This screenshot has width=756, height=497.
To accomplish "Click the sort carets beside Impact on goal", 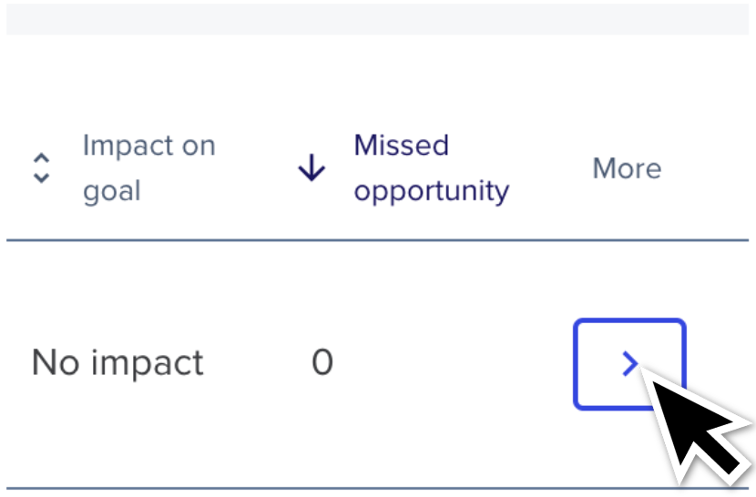I will point(42,168).
